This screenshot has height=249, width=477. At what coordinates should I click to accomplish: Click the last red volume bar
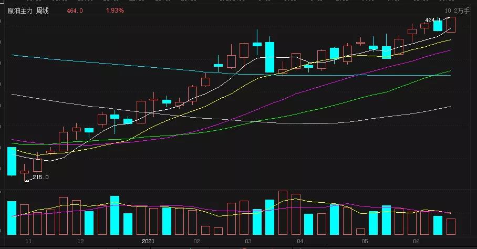(451, 226)
